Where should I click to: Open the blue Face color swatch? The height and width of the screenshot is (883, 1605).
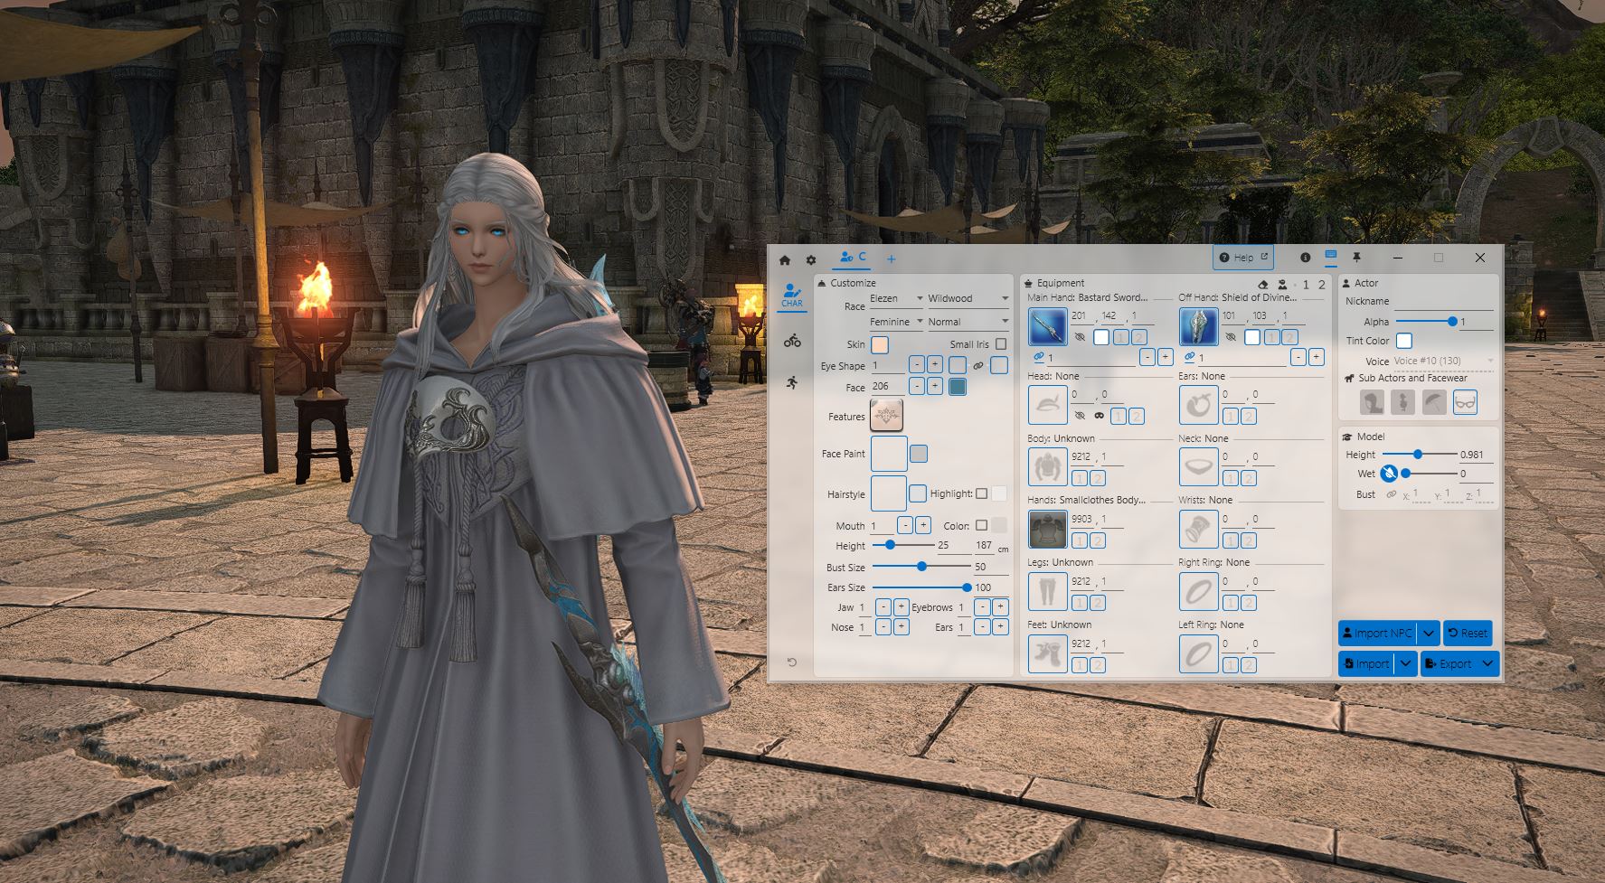(x=958, y=387)
